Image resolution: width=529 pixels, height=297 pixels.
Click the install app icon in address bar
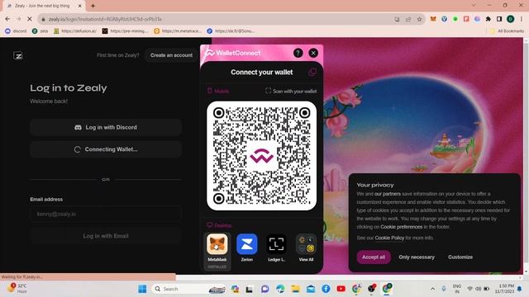(397, 19)
